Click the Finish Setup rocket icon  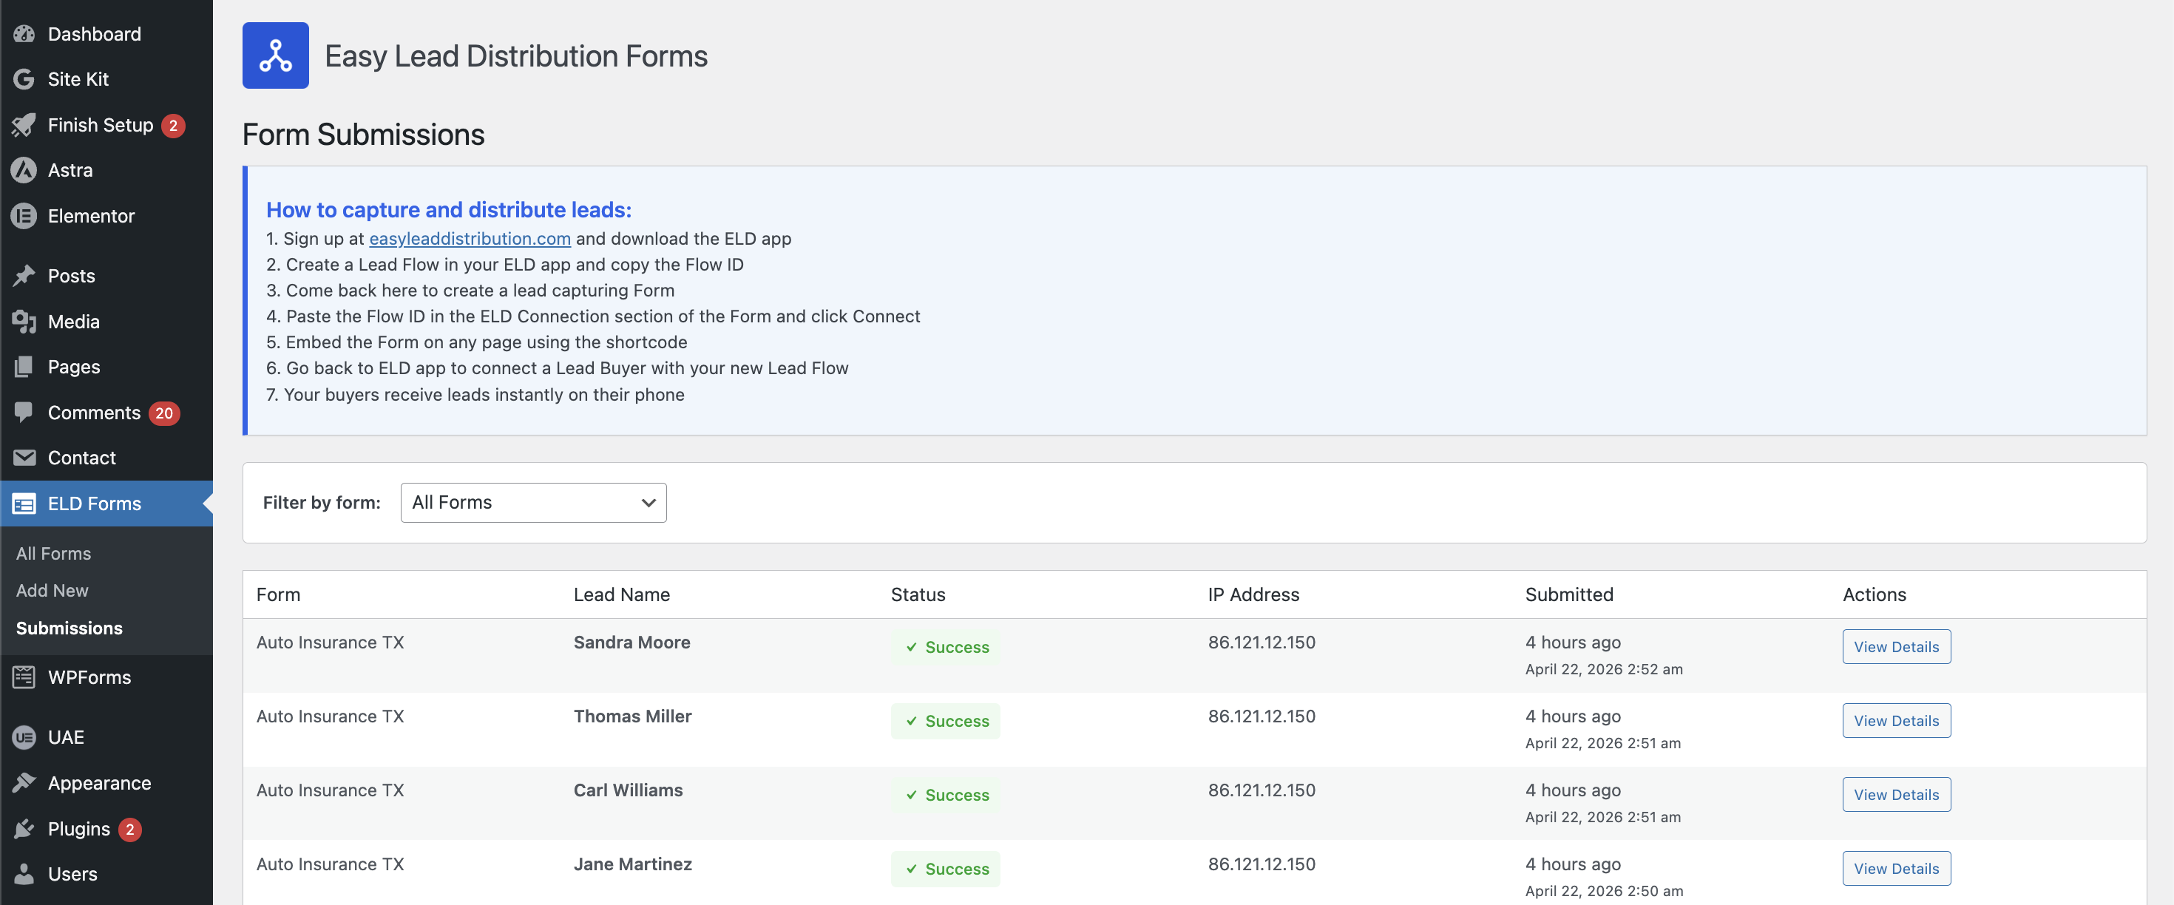[24, 124]
